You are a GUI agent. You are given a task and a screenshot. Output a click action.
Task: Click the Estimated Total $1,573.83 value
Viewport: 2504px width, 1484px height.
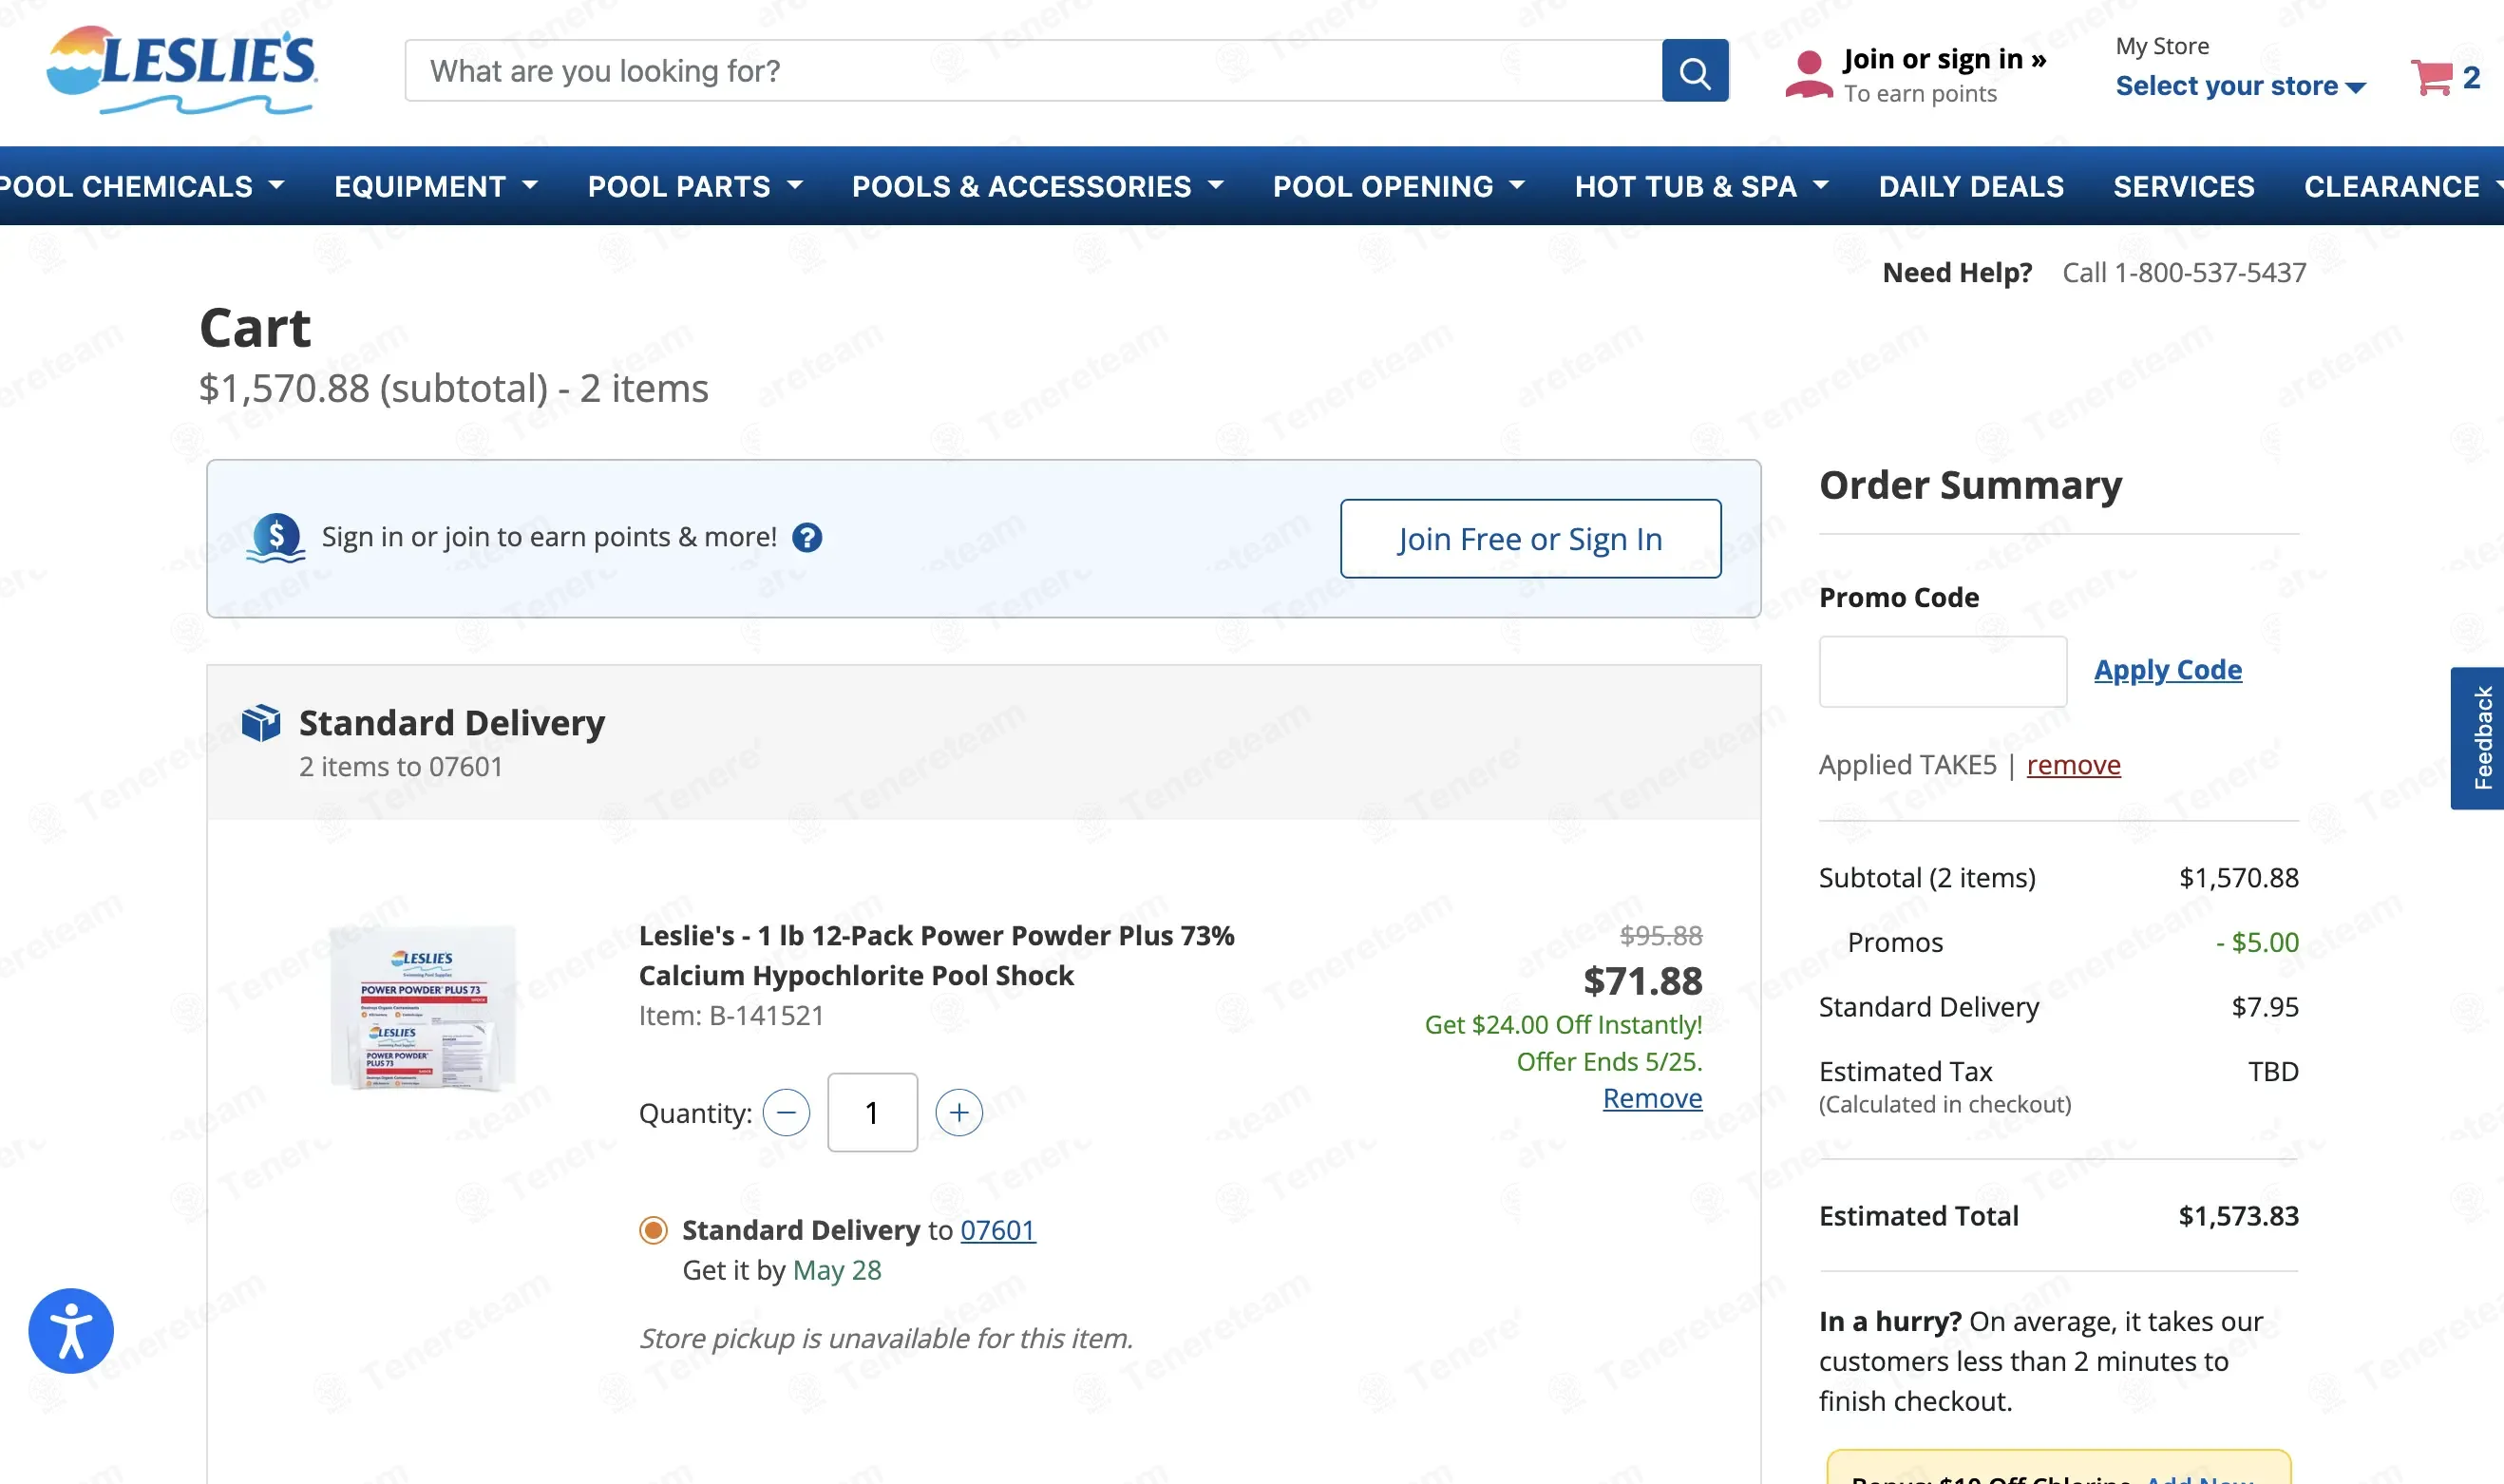click(x=2238, y=1216)
